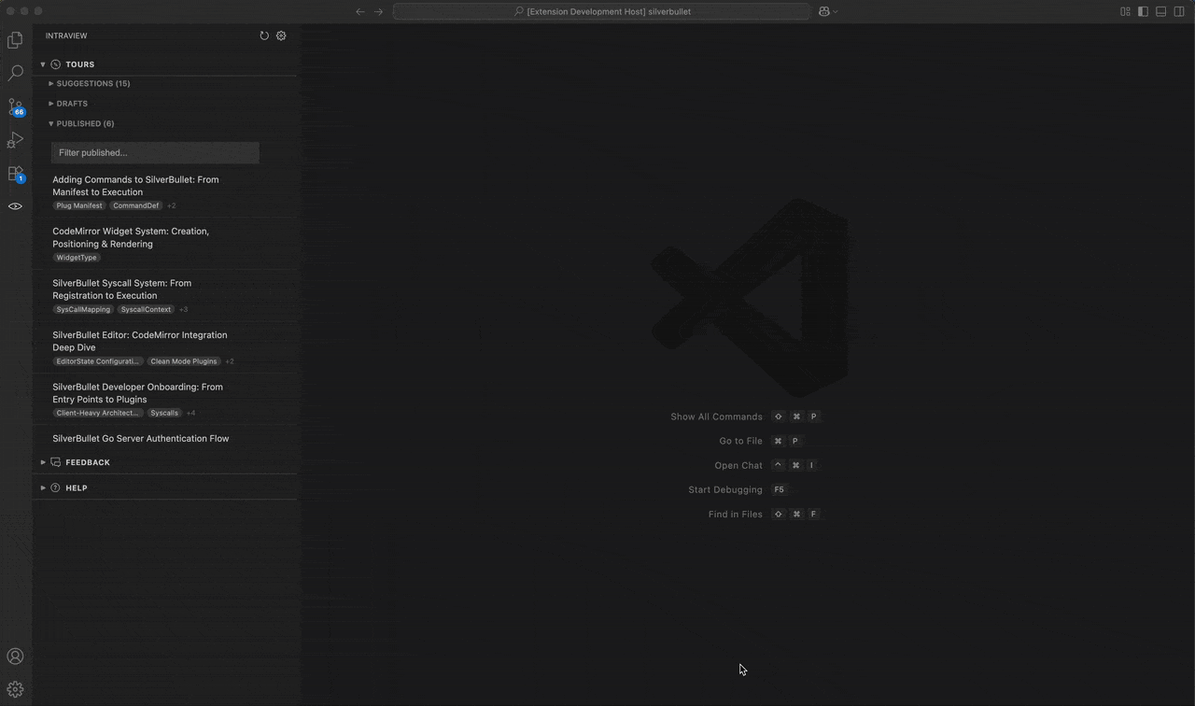The height and width of the screenshot is (706, 1195).
Task: Click the command center search box
Action: point(601,11)
